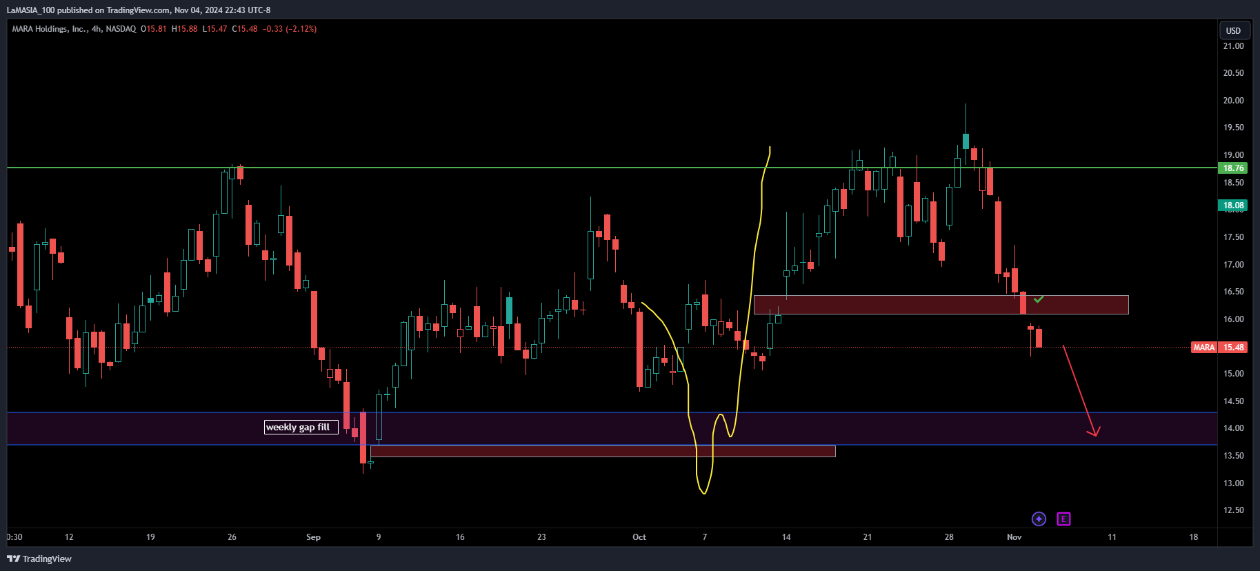The width and height of the screenshot is (1260, 571).
Task: Click the −0.33 (−2.12%) change value
Action: point(290,29)
